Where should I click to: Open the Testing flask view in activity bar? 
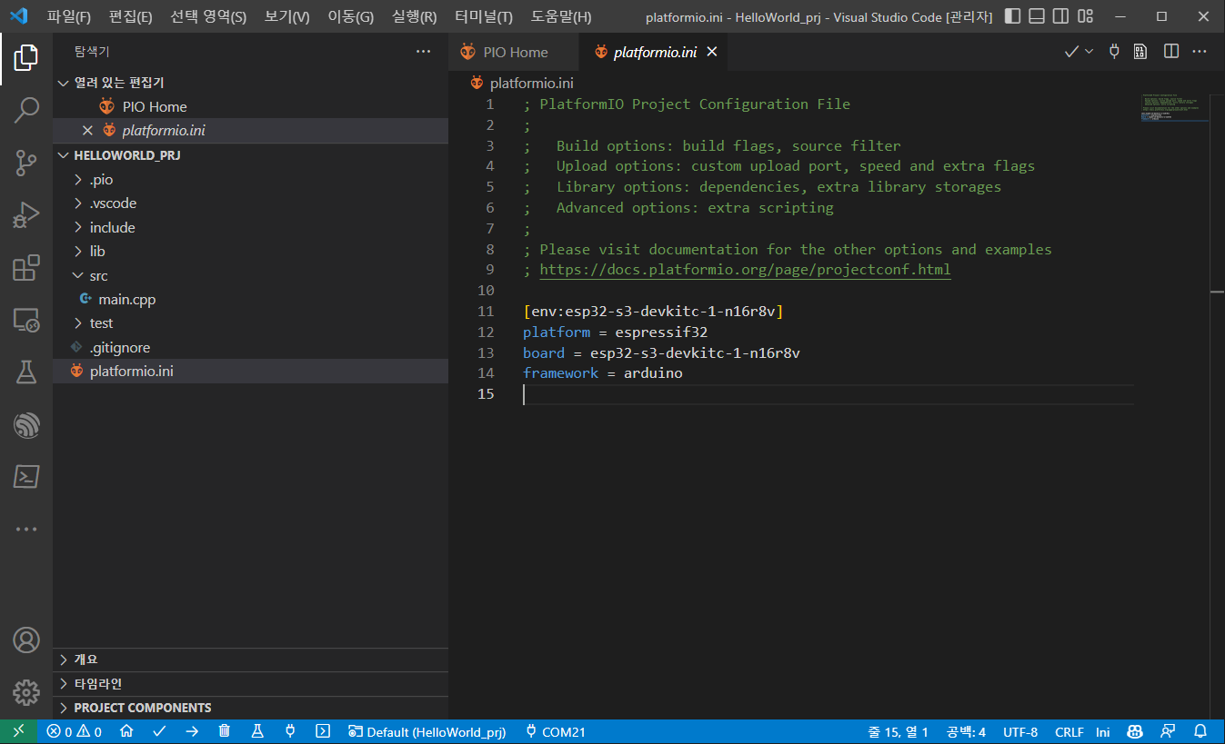(x=25, y=372)
